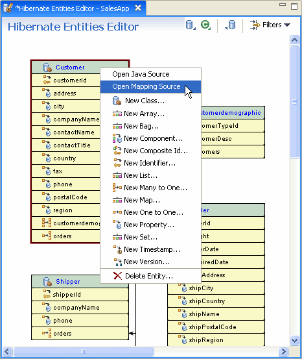Image resolution: width=302 pixels, height=359 pixels.
Task: Select the companyName row in Customer
Action: 66,119
